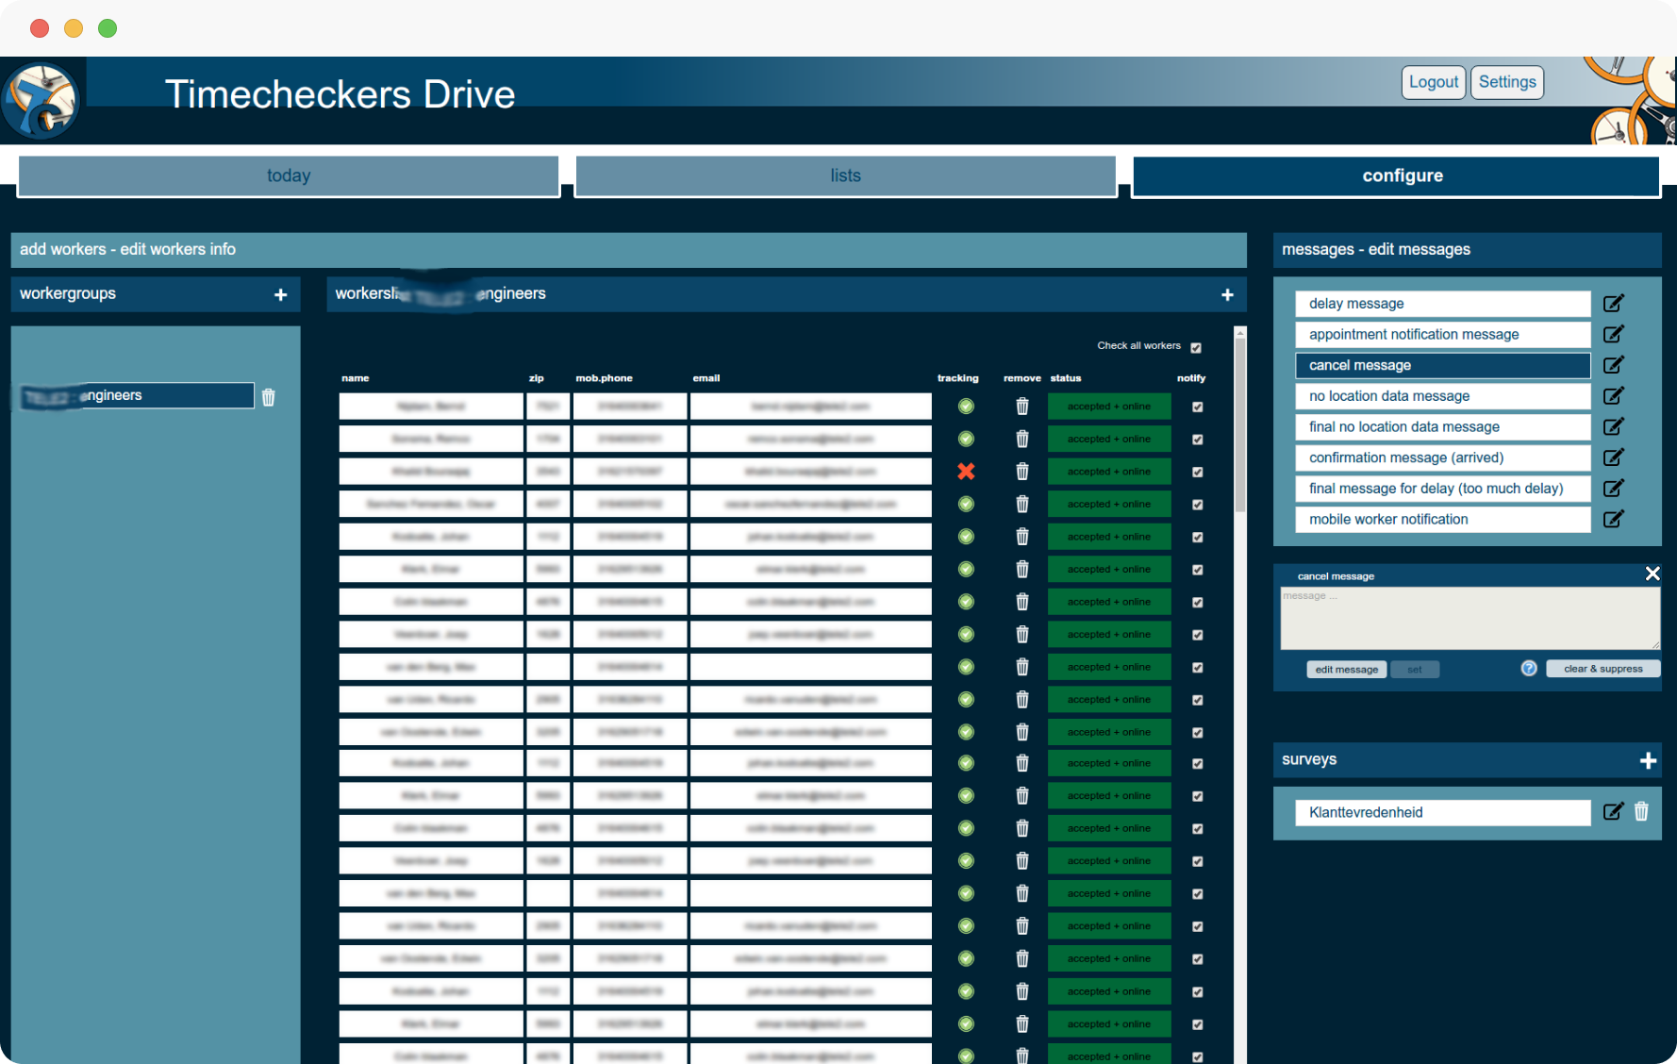
Task: Open the appointment notification message editor
Action: 1613,334
